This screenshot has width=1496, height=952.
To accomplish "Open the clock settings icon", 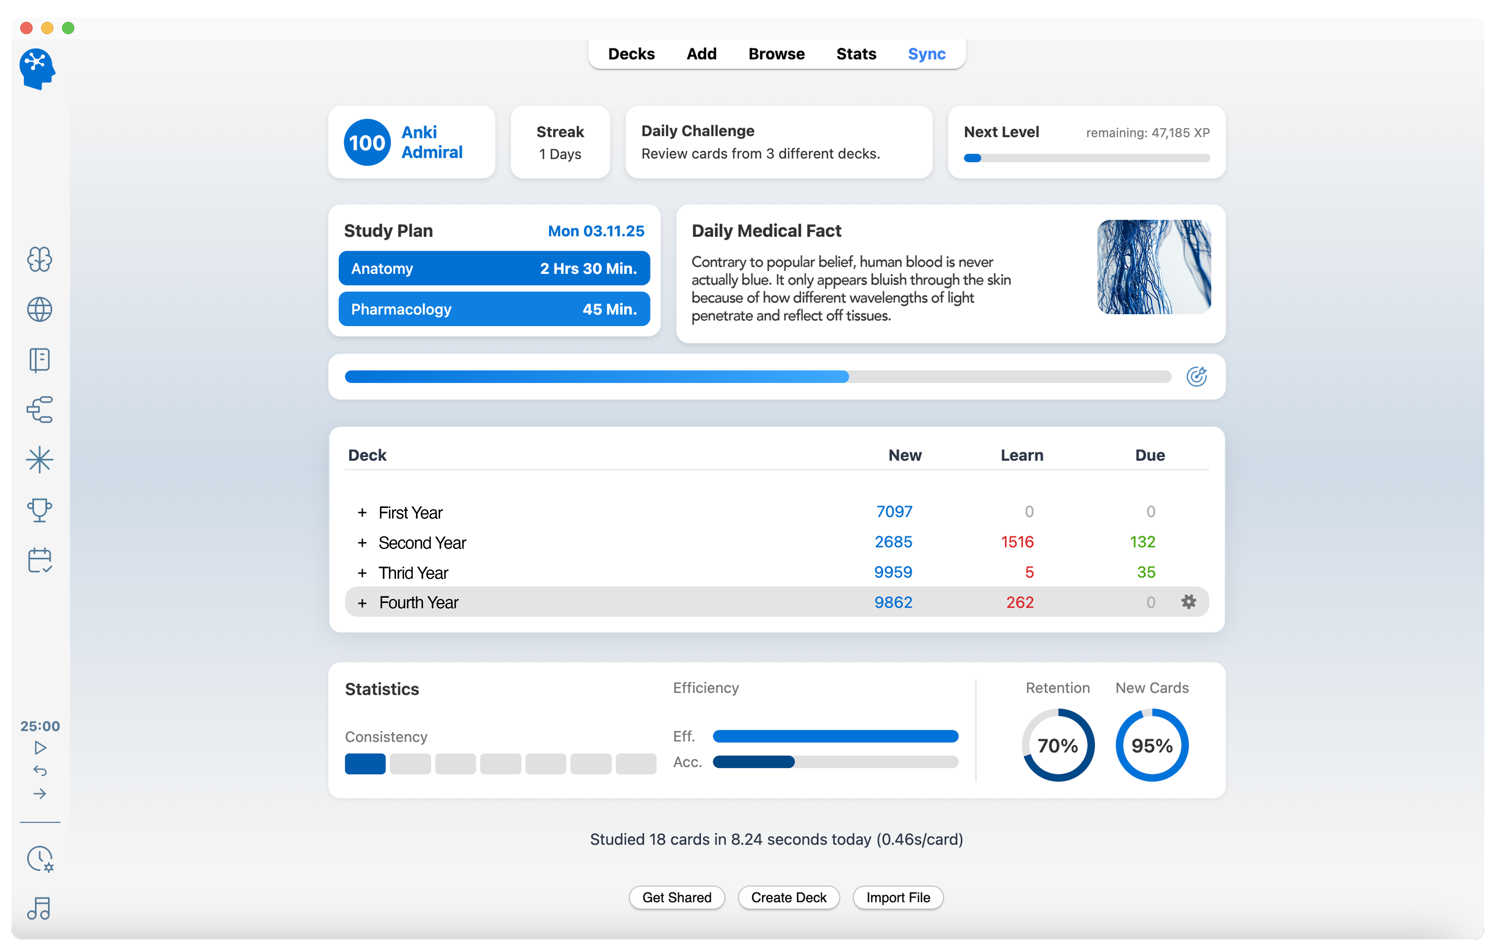I will pyautogui.click(x=40, y=859).
